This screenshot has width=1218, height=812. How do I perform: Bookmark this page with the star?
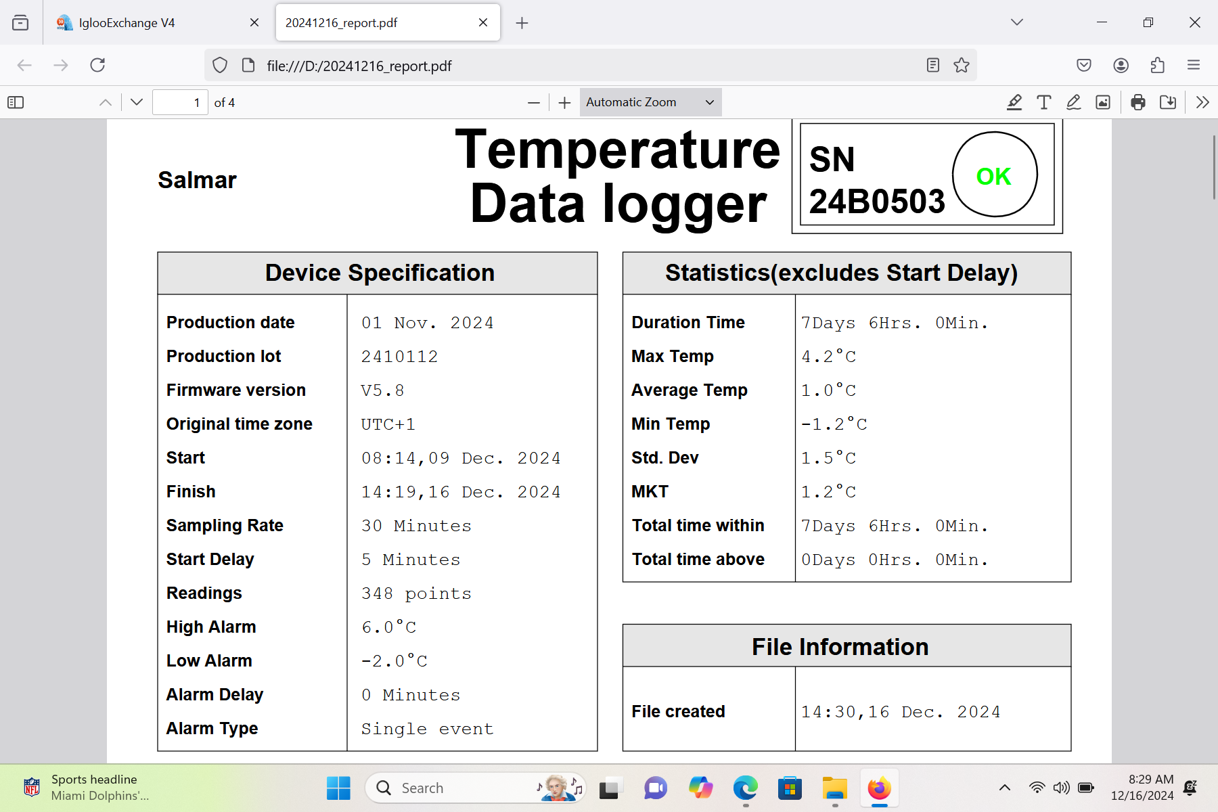click(x=962, y=65)
